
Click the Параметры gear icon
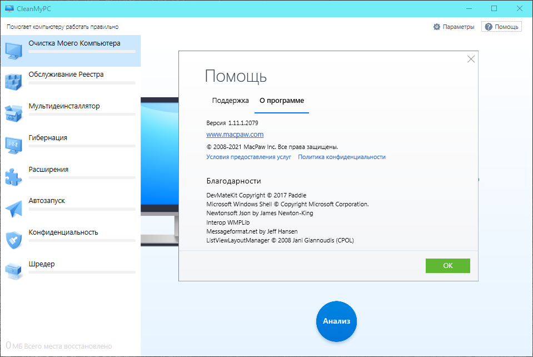coord(437,27)
